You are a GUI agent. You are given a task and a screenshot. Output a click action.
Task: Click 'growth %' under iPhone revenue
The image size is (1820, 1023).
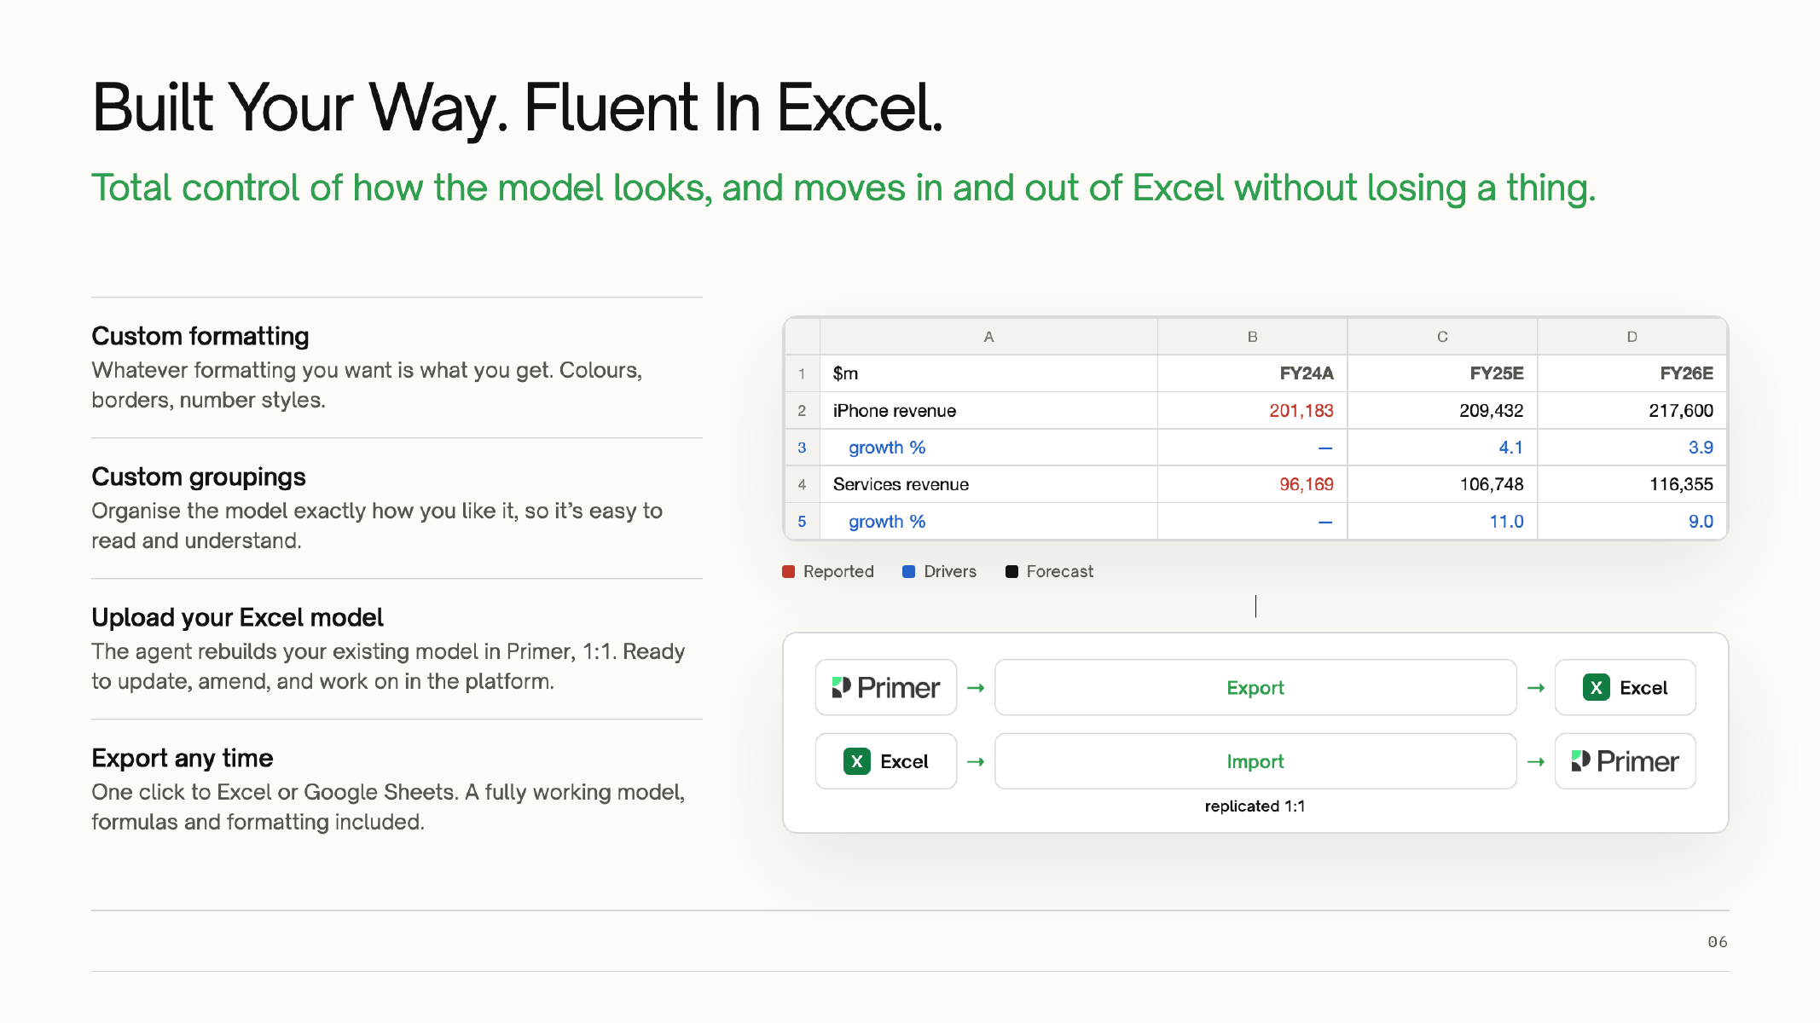point(988,448)
